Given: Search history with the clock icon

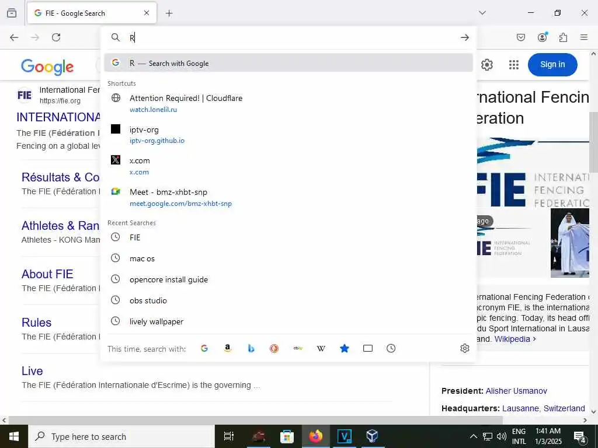Looking at the screenshot, I should [391, 348].
